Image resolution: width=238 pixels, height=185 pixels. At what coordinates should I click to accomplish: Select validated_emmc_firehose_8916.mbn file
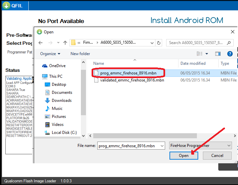click(x=132, y=80)
